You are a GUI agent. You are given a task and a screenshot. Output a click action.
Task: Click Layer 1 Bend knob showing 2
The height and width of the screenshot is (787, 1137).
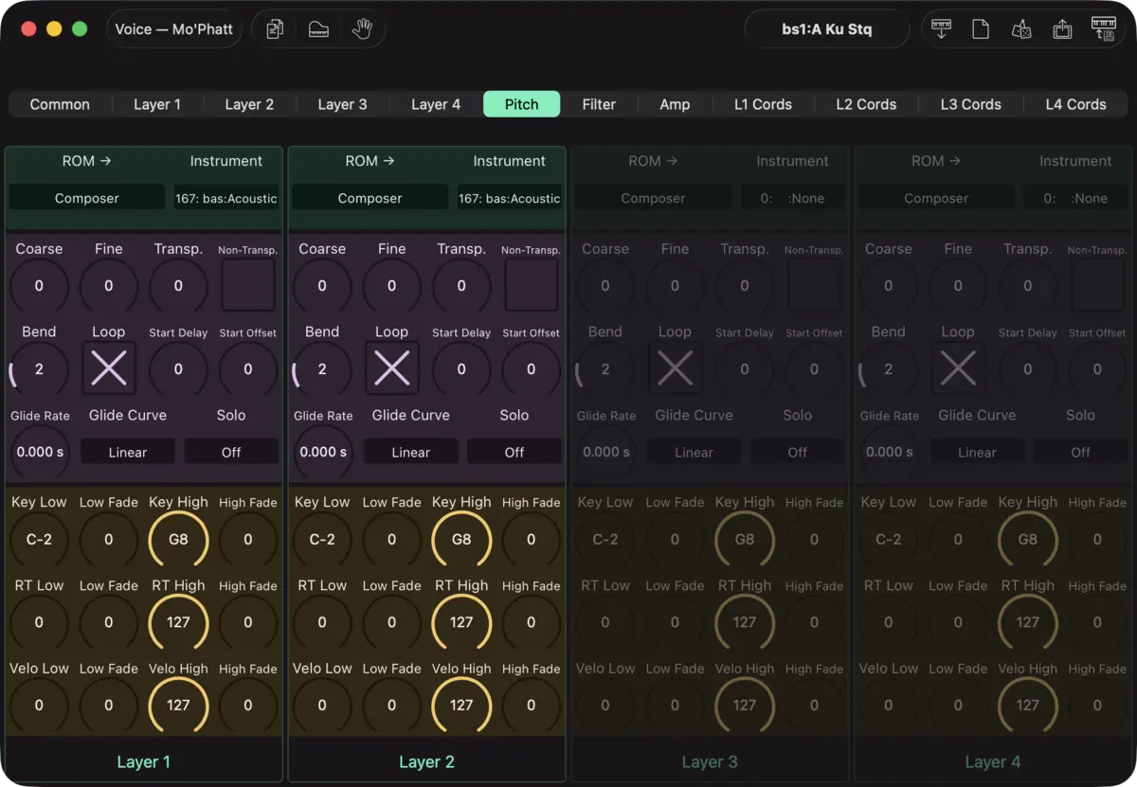[39, 368]
